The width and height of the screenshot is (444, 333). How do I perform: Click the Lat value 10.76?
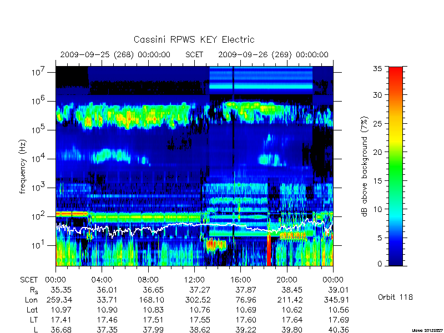(200, 310)
